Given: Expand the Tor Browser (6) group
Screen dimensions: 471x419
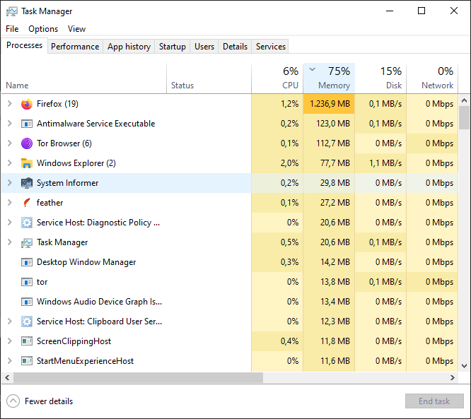Looking at the screenshot, I should [x=10, y=143].
